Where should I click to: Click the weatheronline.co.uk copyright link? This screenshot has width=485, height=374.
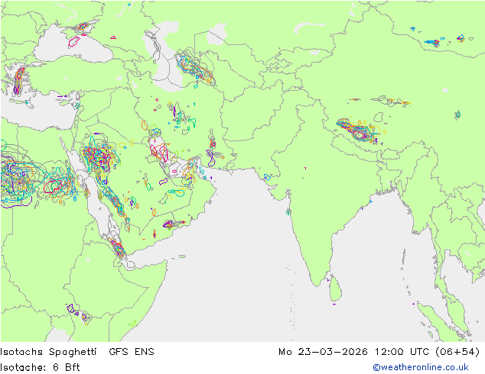[421, 367]
